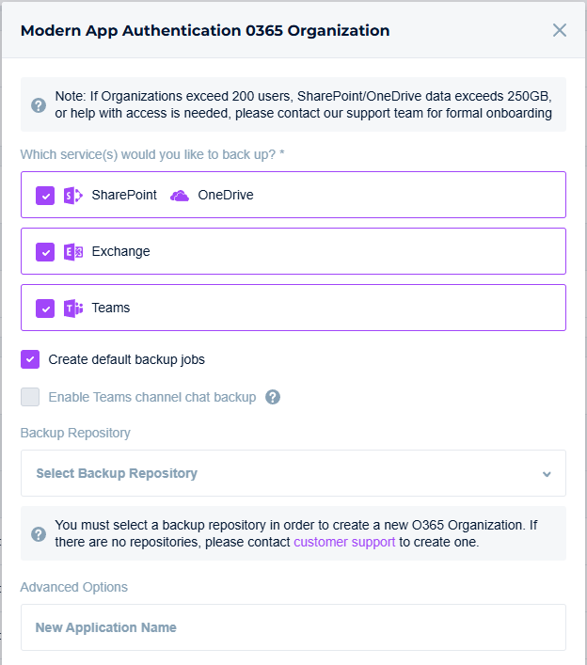587x665 pixels.
Task: Click the info icon in repository notice
Action: coord(39,534)
